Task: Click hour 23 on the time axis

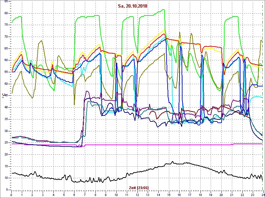Action: click(252, 195)
